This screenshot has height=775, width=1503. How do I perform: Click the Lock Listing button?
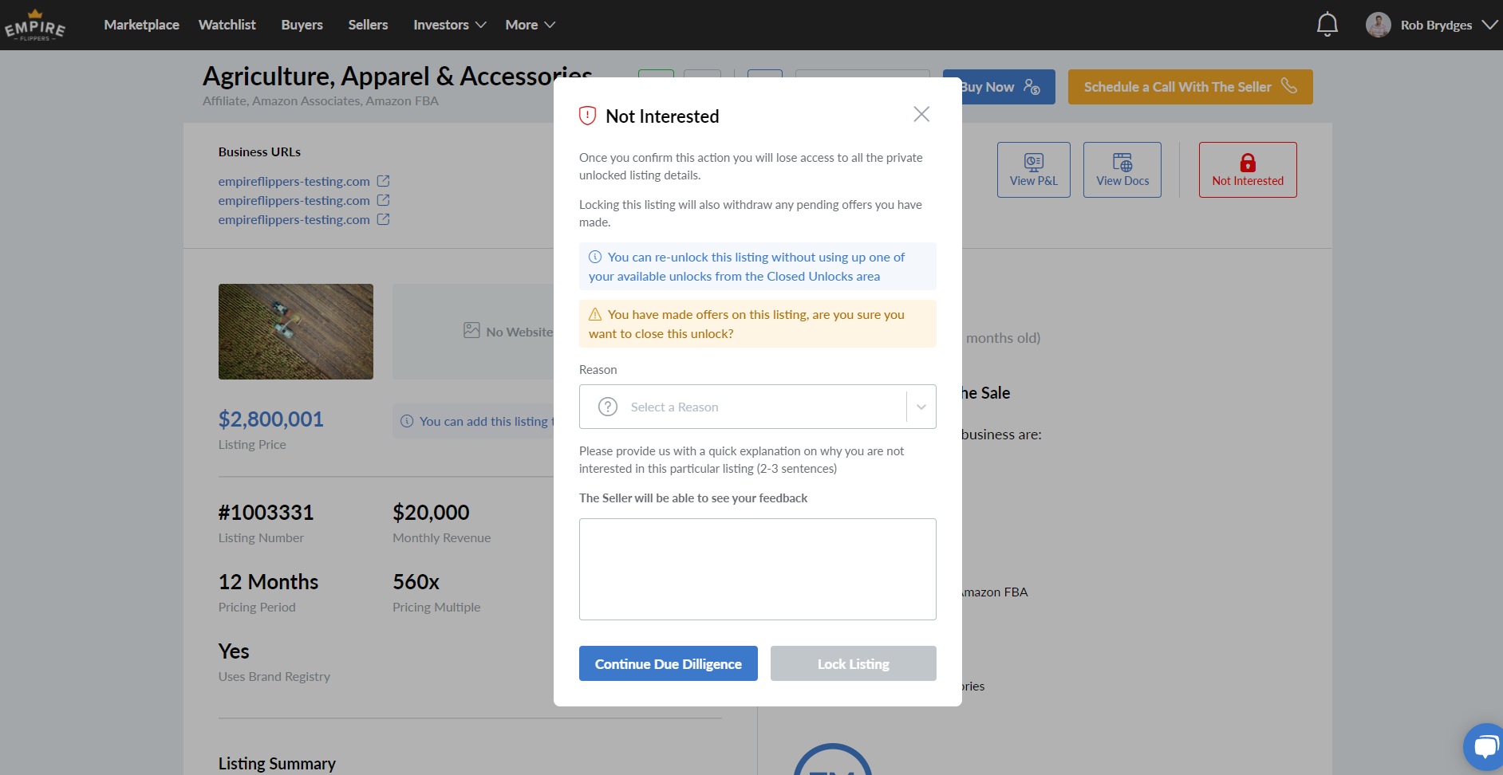tap(854, 663)
